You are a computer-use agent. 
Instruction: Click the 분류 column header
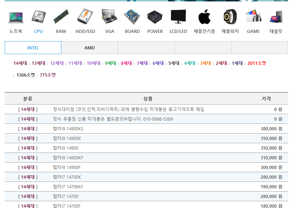pos(28,99)
